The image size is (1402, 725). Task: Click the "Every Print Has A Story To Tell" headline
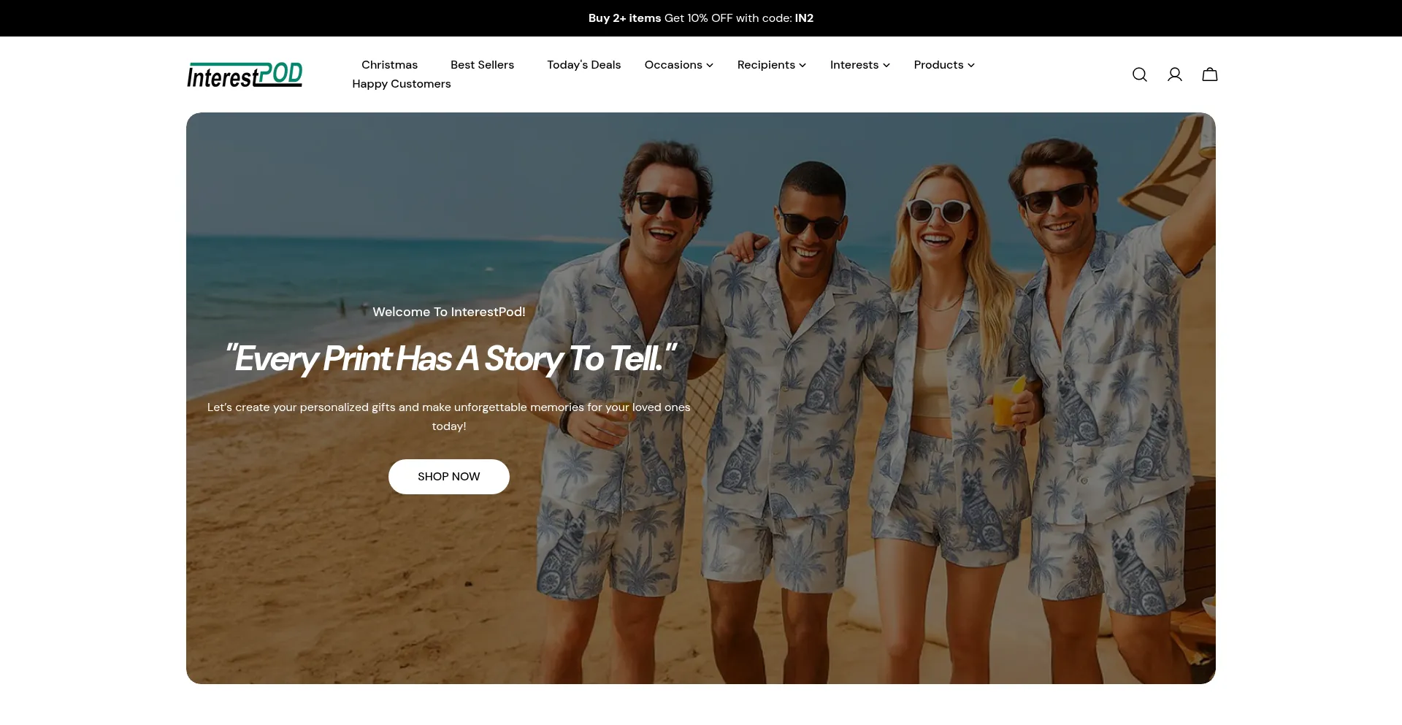click(449, 358)
